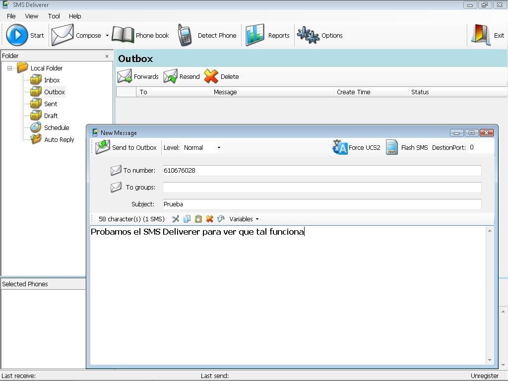Image resolution: width=508 pixels, height=381 pixels.
Task: Click the Start play icon in toolbar
Action: 17,35
